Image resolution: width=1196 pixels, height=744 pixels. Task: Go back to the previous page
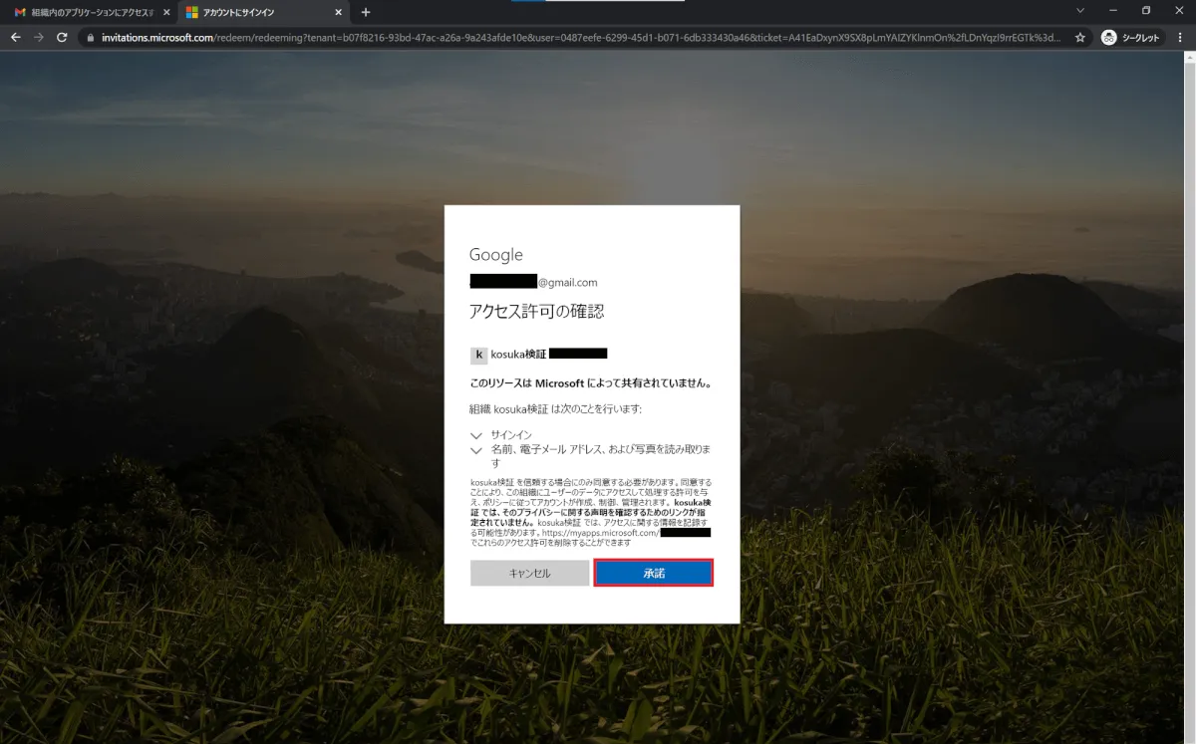coord(15,37)
